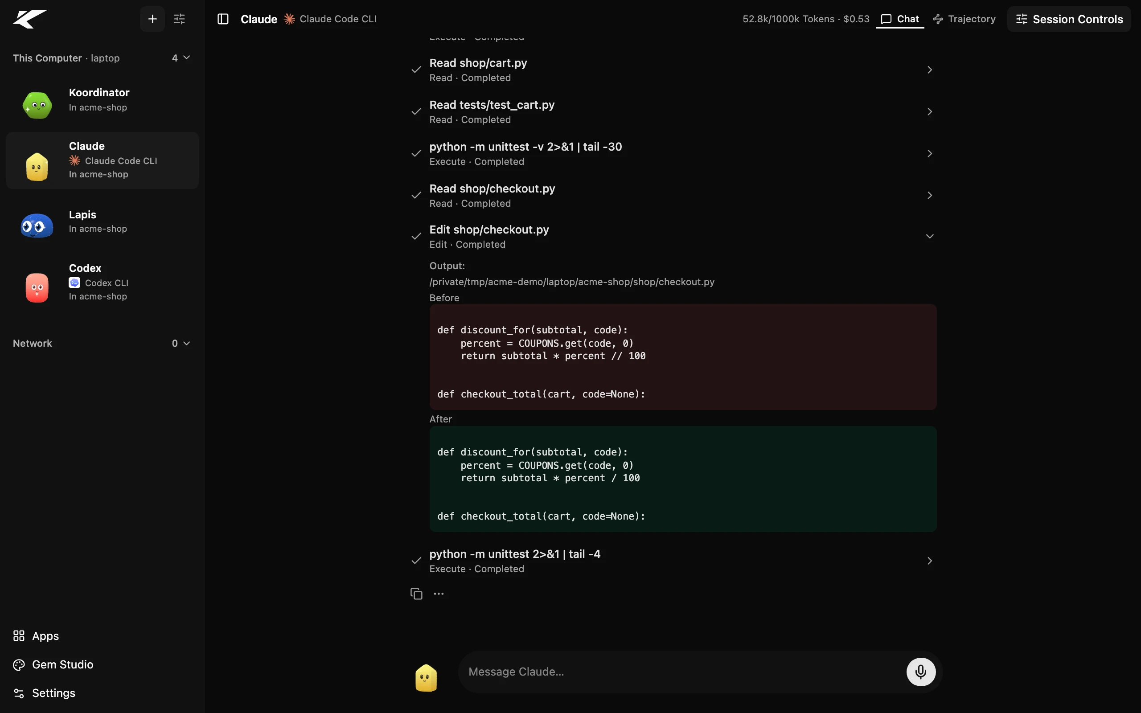Screen dimensions: 1141x713
Task: Click the Edit shop/checkout.py title
Action: pos(489,229)
